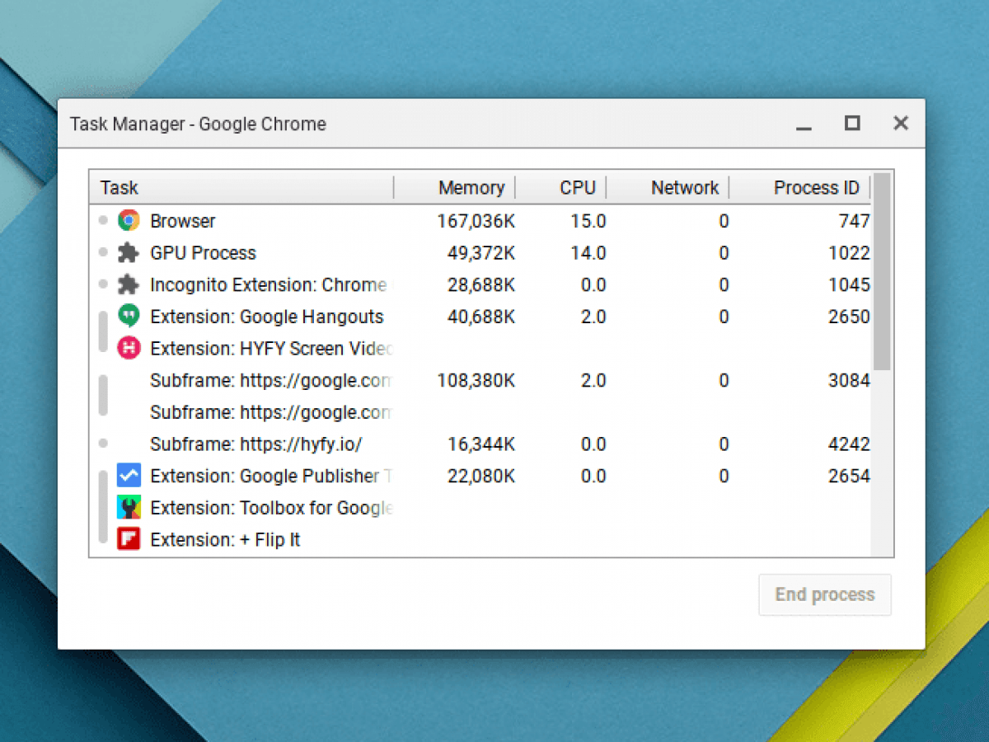
Task: Click the task list vertical scrollbar thumb
Action: (882, 272)
